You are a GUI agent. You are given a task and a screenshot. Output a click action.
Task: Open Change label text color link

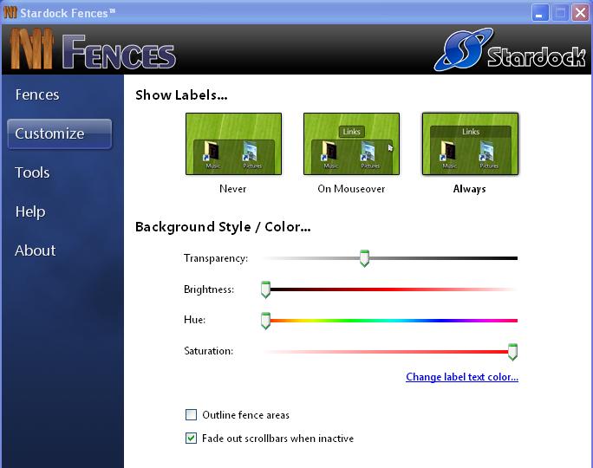462,377
